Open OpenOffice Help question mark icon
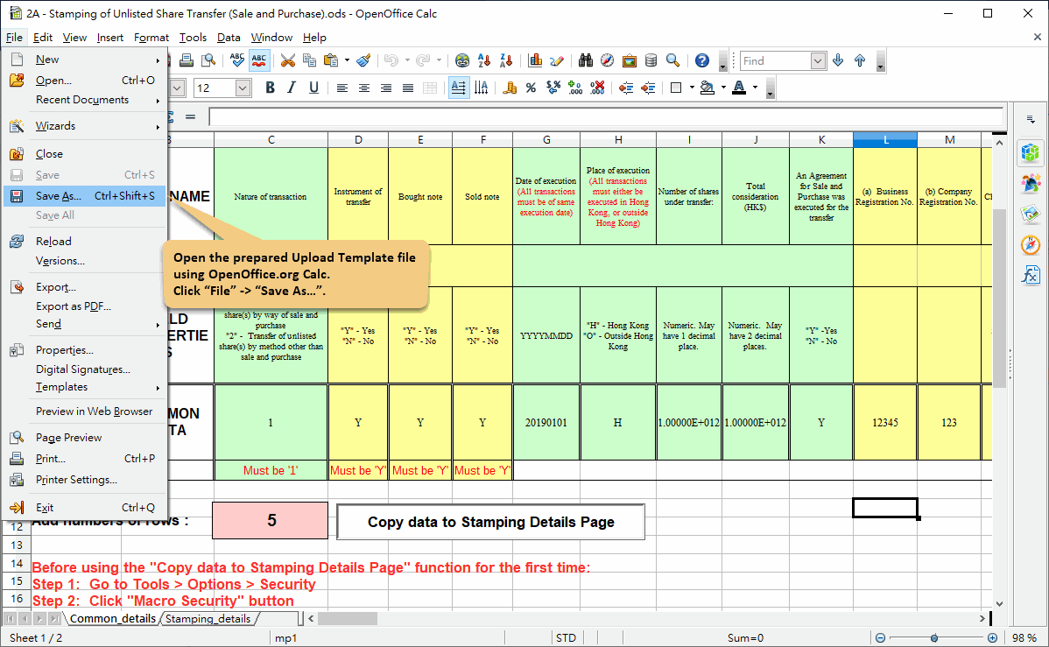 [x=701, y=61]
